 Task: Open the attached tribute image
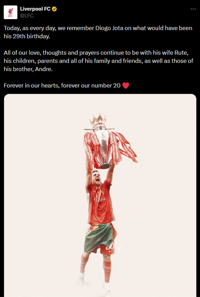100,195
